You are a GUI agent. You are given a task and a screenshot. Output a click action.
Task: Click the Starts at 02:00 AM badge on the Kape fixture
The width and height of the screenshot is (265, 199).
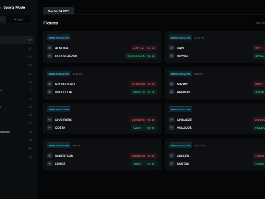click(181, 38)
